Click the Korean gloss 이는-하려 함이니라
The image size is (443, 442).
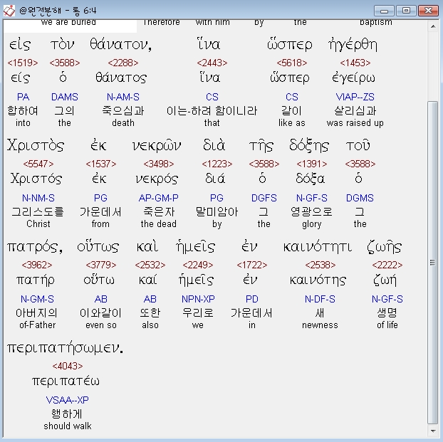click(x=212, y=111)
